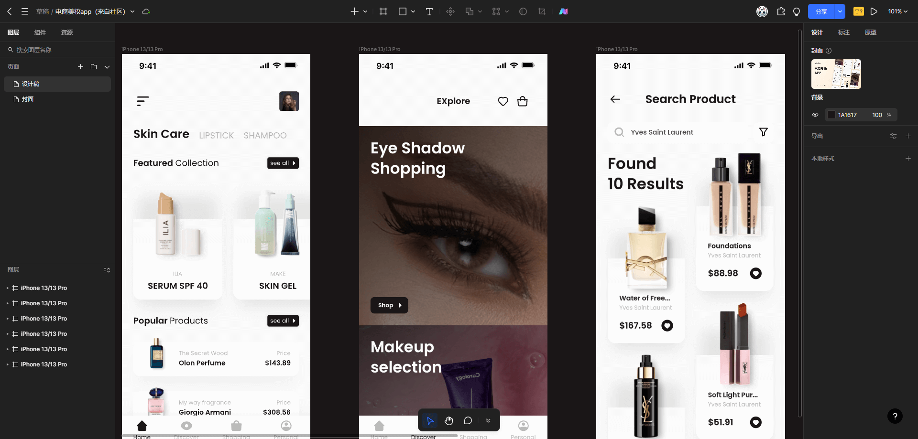Expand the boolean operation dropdown arrow

pos(480,11)
